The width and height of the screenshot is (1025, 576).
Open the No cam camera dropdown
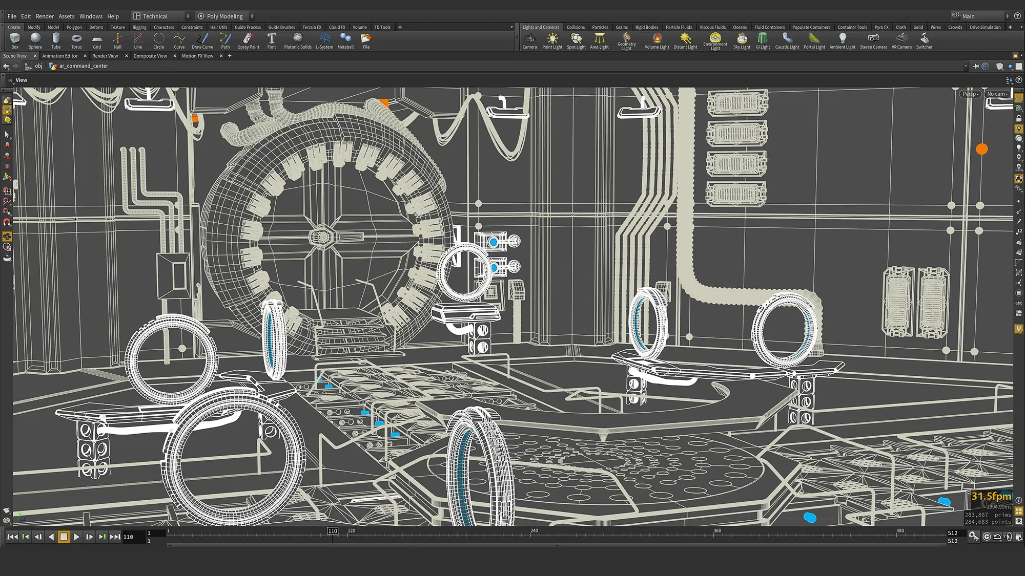(997, 94)
